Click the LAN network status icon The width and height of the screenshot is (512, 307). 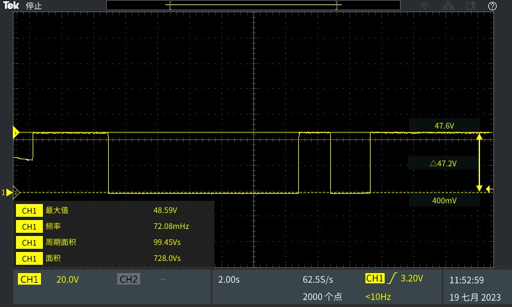[x=448, y=6]
